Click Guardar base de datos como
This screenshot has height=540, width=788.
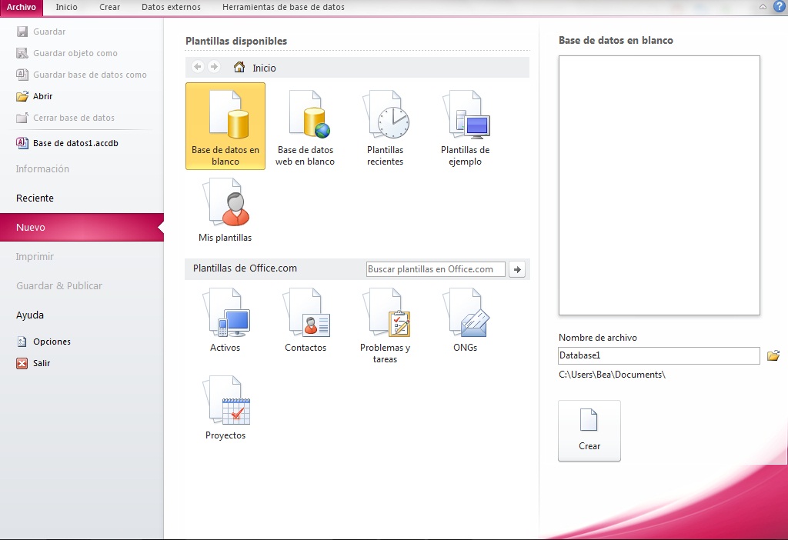point(82,75)
